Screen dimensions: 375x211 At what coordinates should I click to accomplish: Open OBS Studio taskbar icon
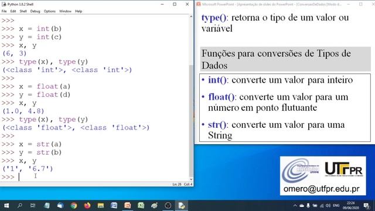pyautogui.click(x=168, y=206)
